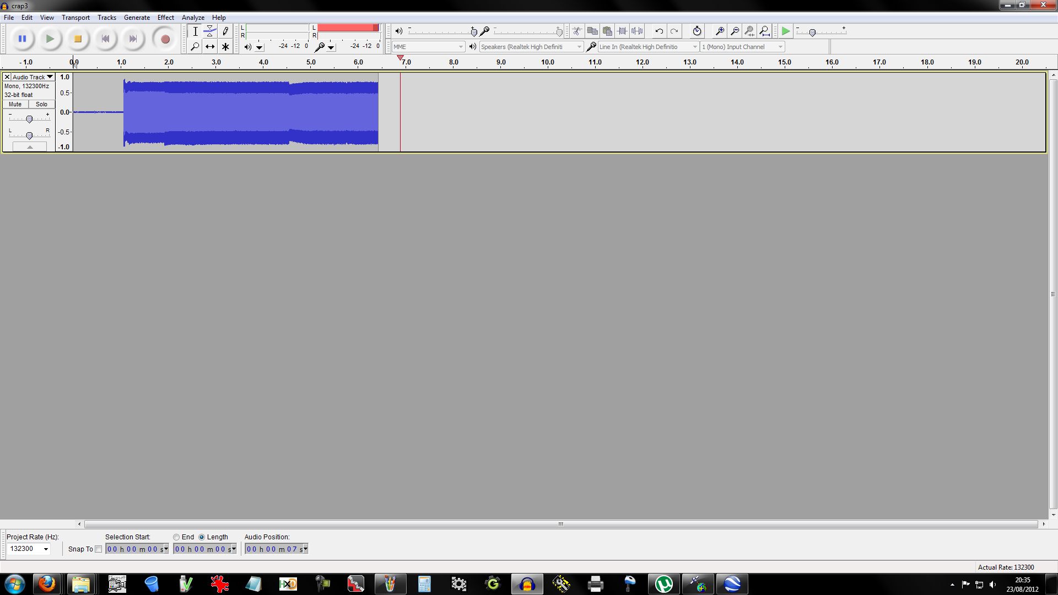Screen dimensions: 1058x595
Task: Activate the Zoom tool
Action: point(195,46)
